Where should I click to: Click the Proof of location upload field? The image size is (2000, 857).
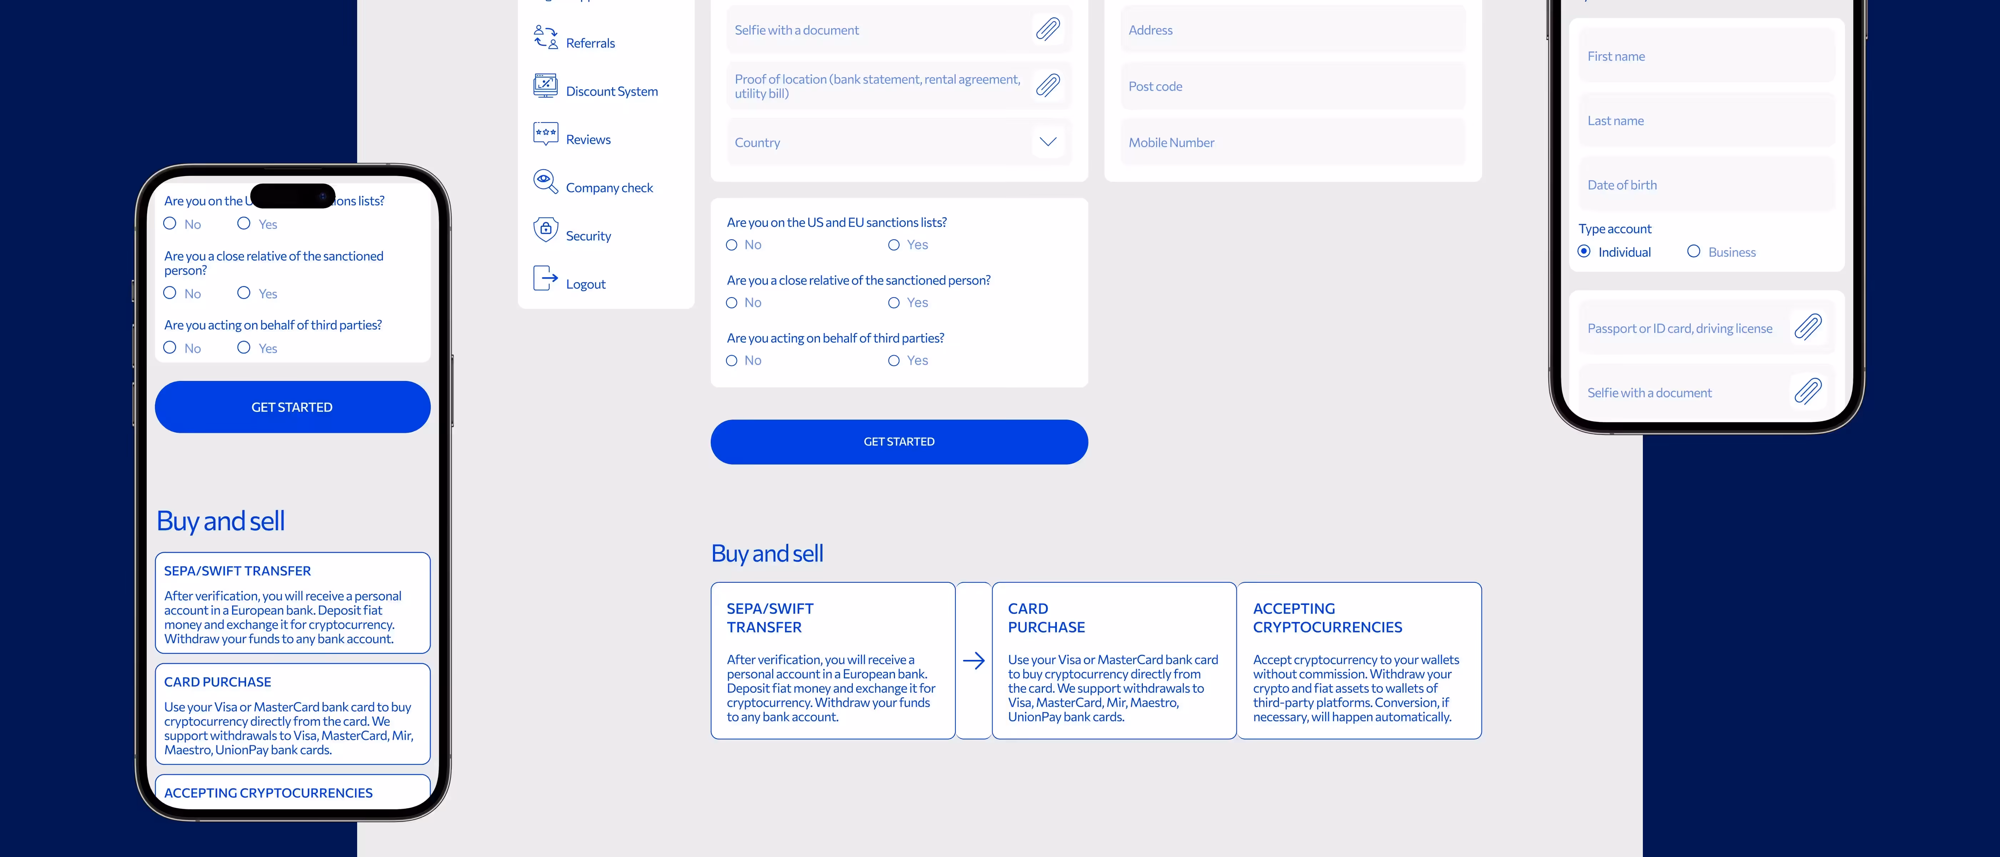click(899, 86)
